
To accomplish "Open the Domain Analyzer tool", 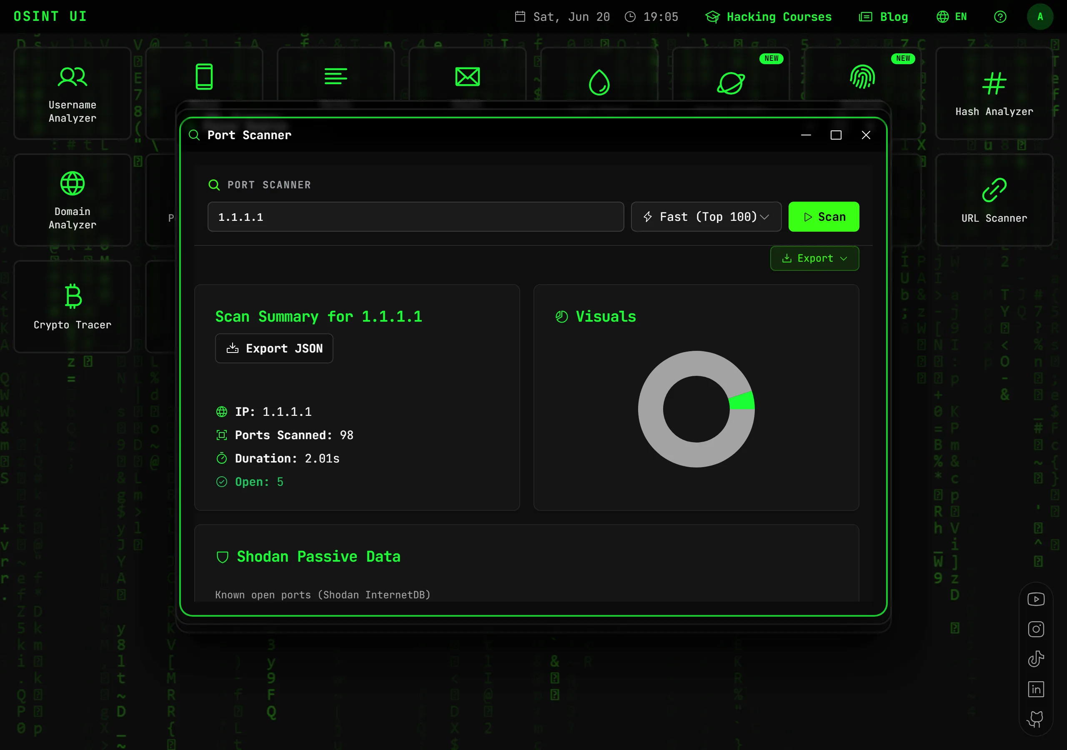I will (x=73, y=200).
